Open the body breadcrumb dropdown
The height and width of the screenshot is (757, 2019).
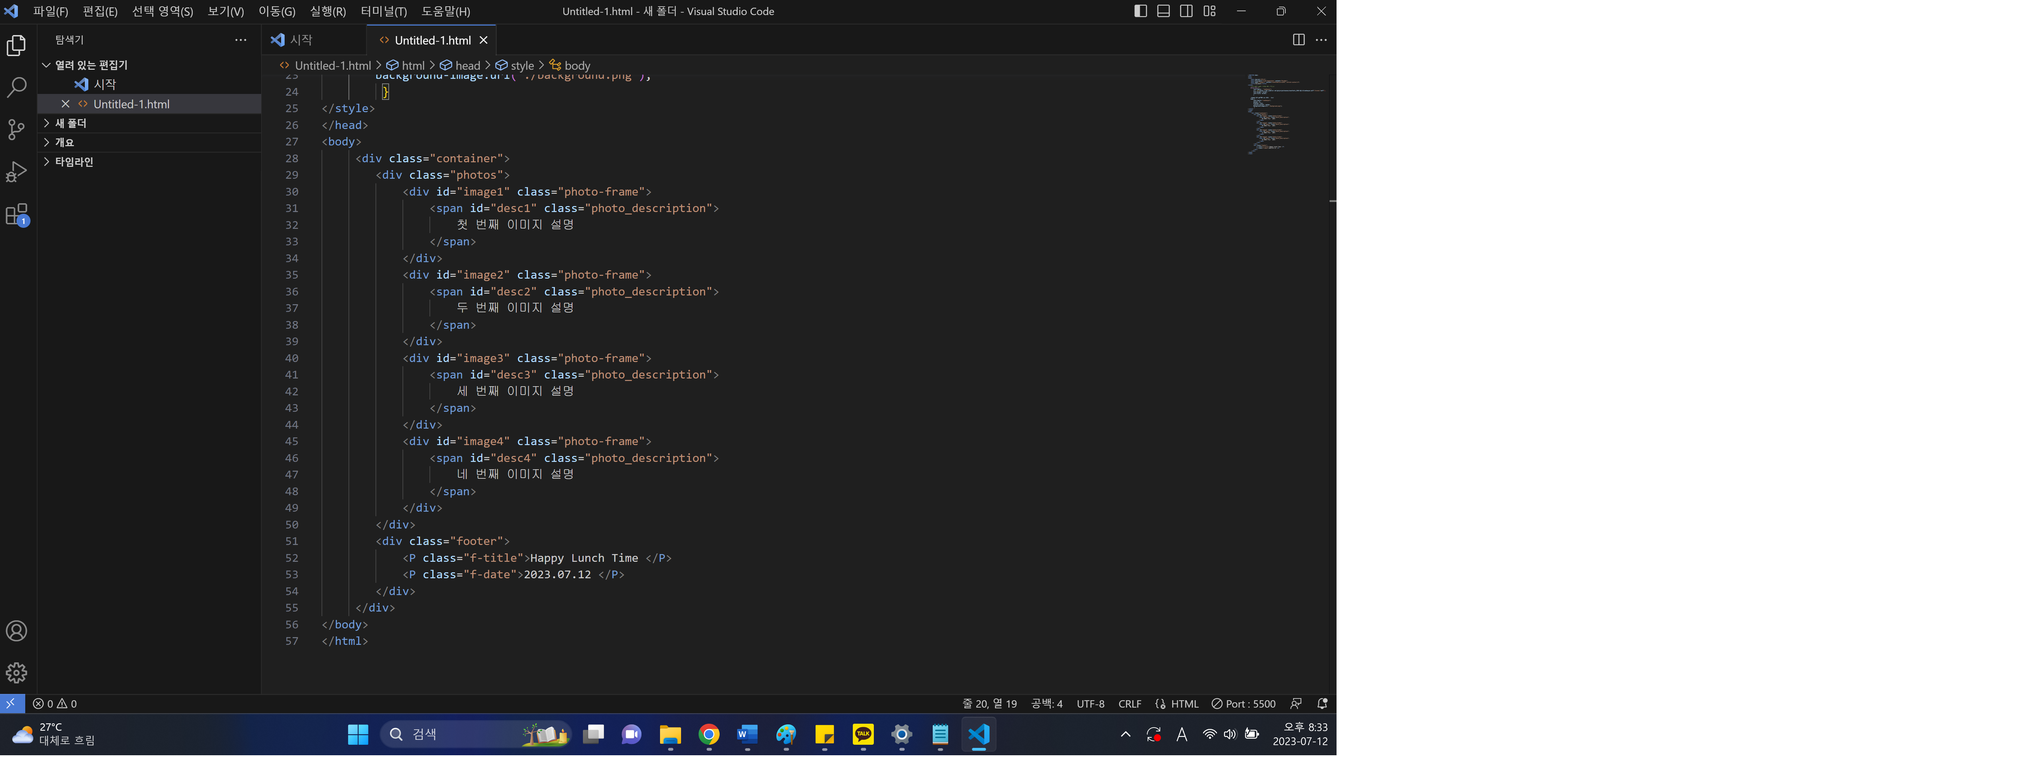(x=570, y=66)
